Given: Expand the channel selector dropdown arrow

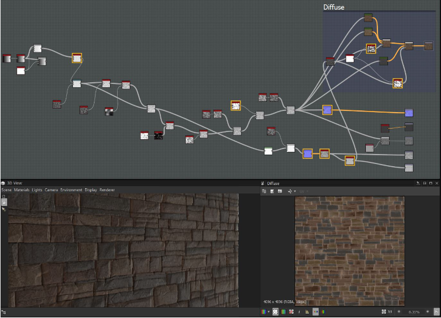Looking at the screenshot, I should click(x=269, y=311).
